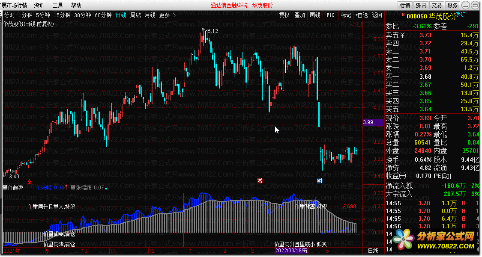Click the 3.40 low price label
The width and height of the screenshot is (482, 257).
14,176
